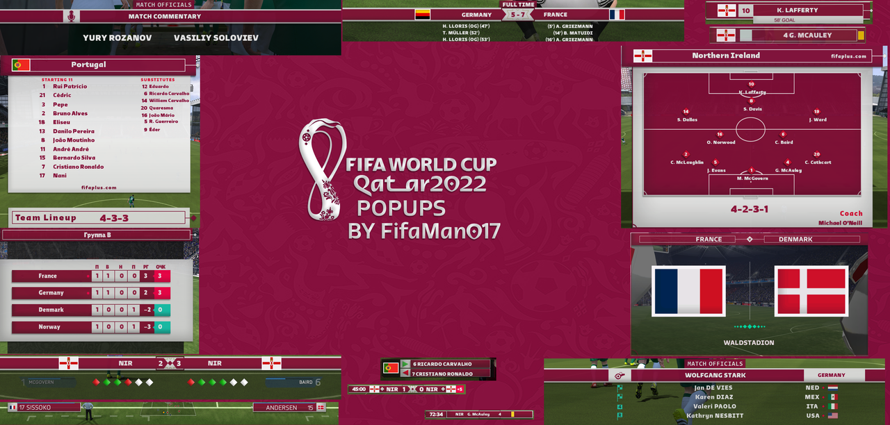The height and width of the screenshot is (425, 890).
Task: Click the assistant flag icon beside Jan De Vies
Action: point(620,388)
